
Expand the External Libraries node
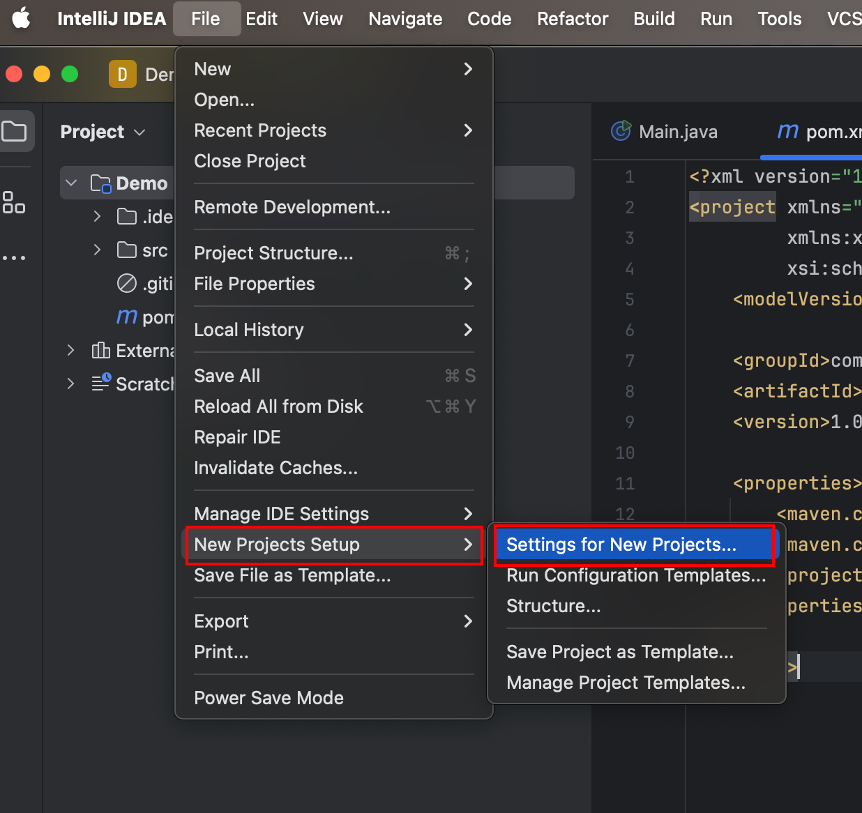[x=70, y=350]
